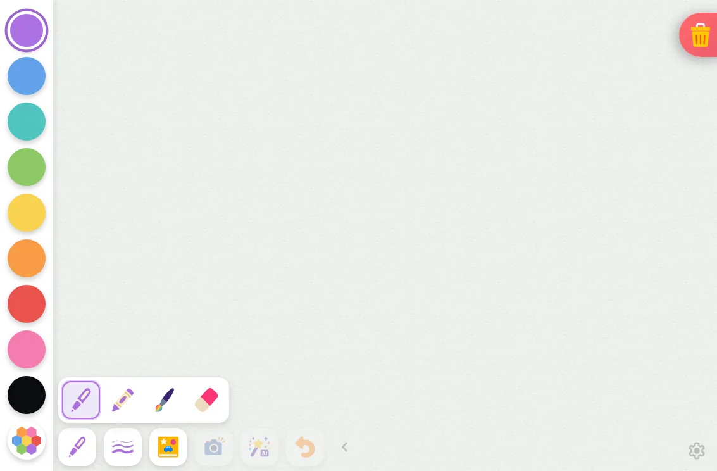The image size is (717, 471).
Task: Select the green color swatch
Action: [27, 167]
